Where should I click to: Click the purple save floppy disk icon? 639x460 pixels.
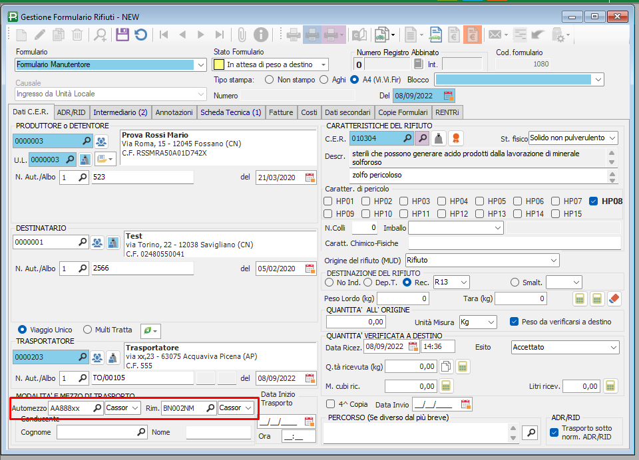[122, 35]
